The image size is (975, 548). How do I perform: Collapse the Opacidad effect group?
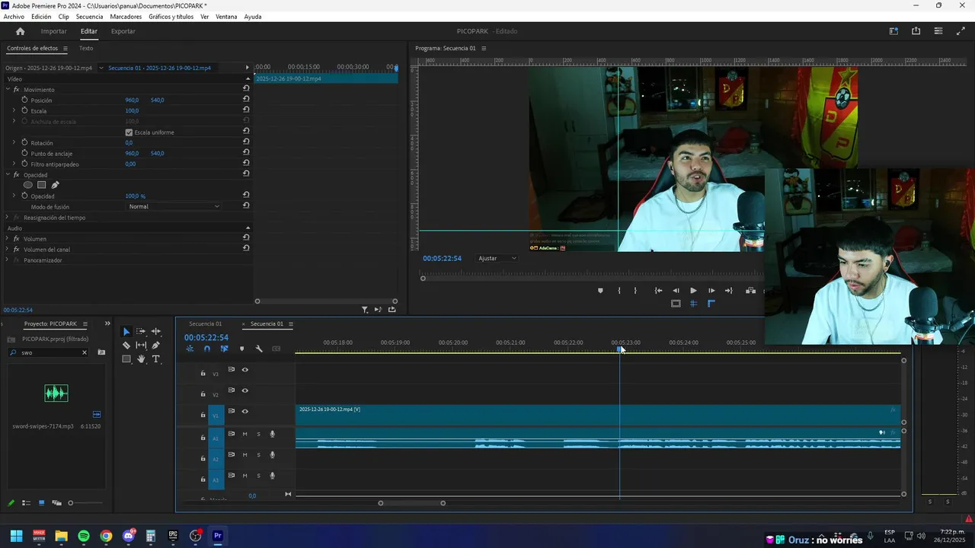[8, 174]
